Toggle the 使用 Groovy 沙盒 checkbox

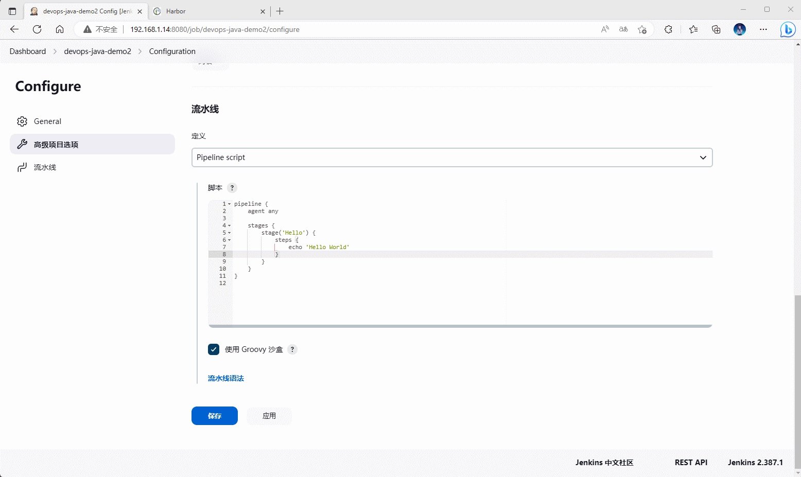pyautogui.click(x=214, y=349)
